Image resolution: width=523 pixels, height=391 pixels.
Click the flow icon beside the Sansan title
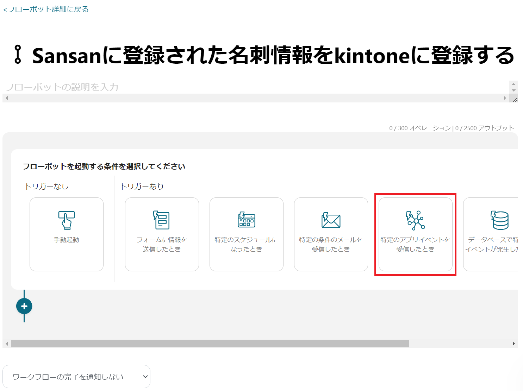[x=18, y=55]
